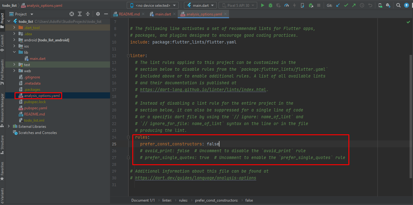Open the Device Manager icon
This screenshot has height=205, width=413.
pyautogui.click(x=380, y=5)
